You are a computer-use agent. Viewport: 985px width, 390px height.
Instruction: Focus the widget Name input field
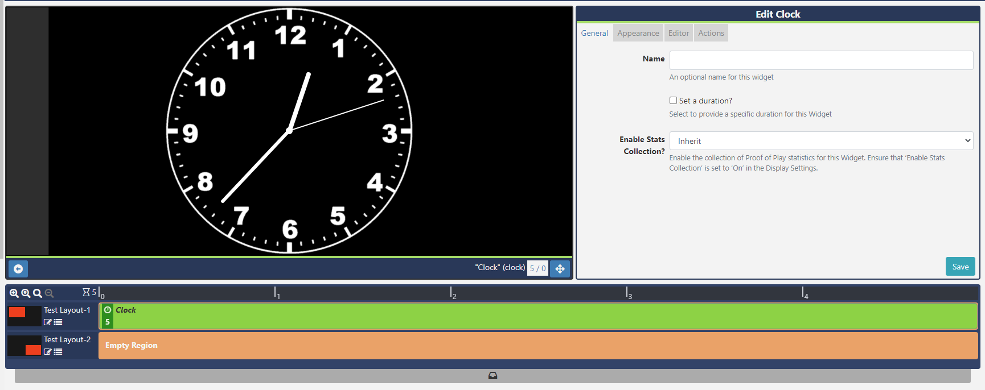pyautogui.click(x=821, y=60)
